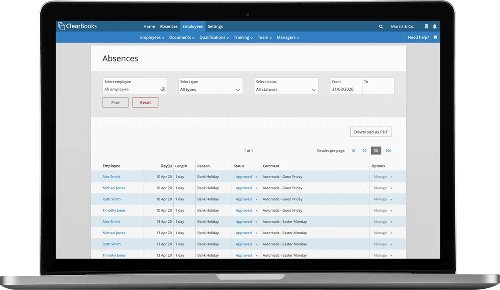This screenshot has height=290, width=500.
Task: Click the Status column header
Action: point(239,166)
